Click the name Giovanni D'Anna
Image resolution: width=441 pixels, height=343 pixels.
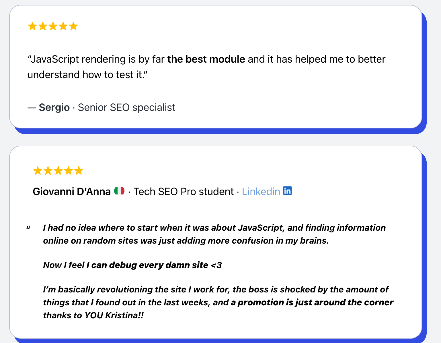[x=72, y=192]
